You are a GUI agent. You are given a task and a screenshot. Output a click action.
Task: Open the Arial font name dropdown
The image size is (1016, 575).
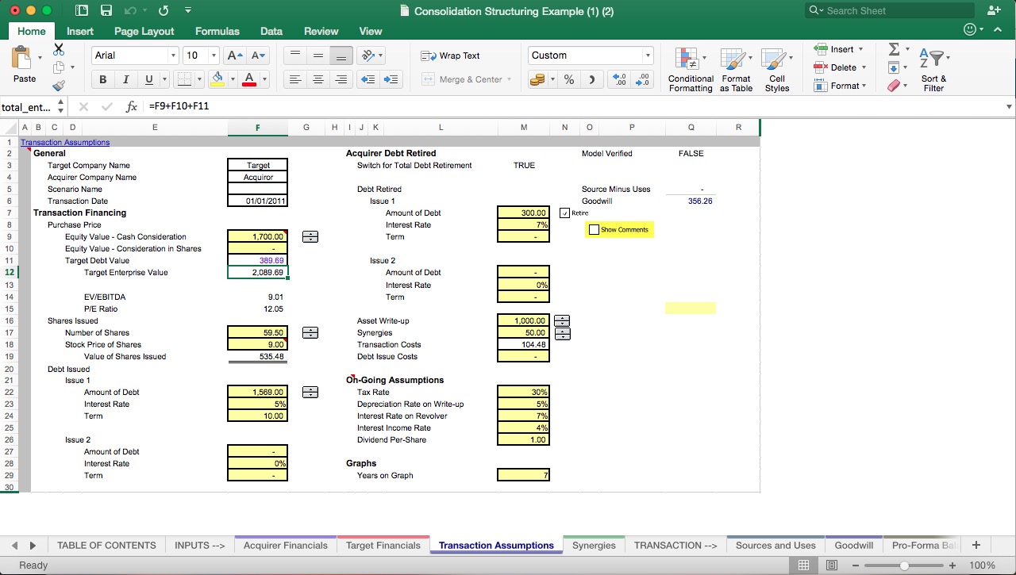click(175, 56)
